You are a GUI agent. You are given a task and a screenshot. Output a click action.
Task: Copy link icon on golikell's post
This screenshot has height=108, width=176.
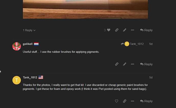point(117,64)
